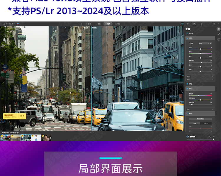This screenshot has height=176, width=221.
Task: Toggle the eye quick-preview icon in top bar
Action: [188, 24]
